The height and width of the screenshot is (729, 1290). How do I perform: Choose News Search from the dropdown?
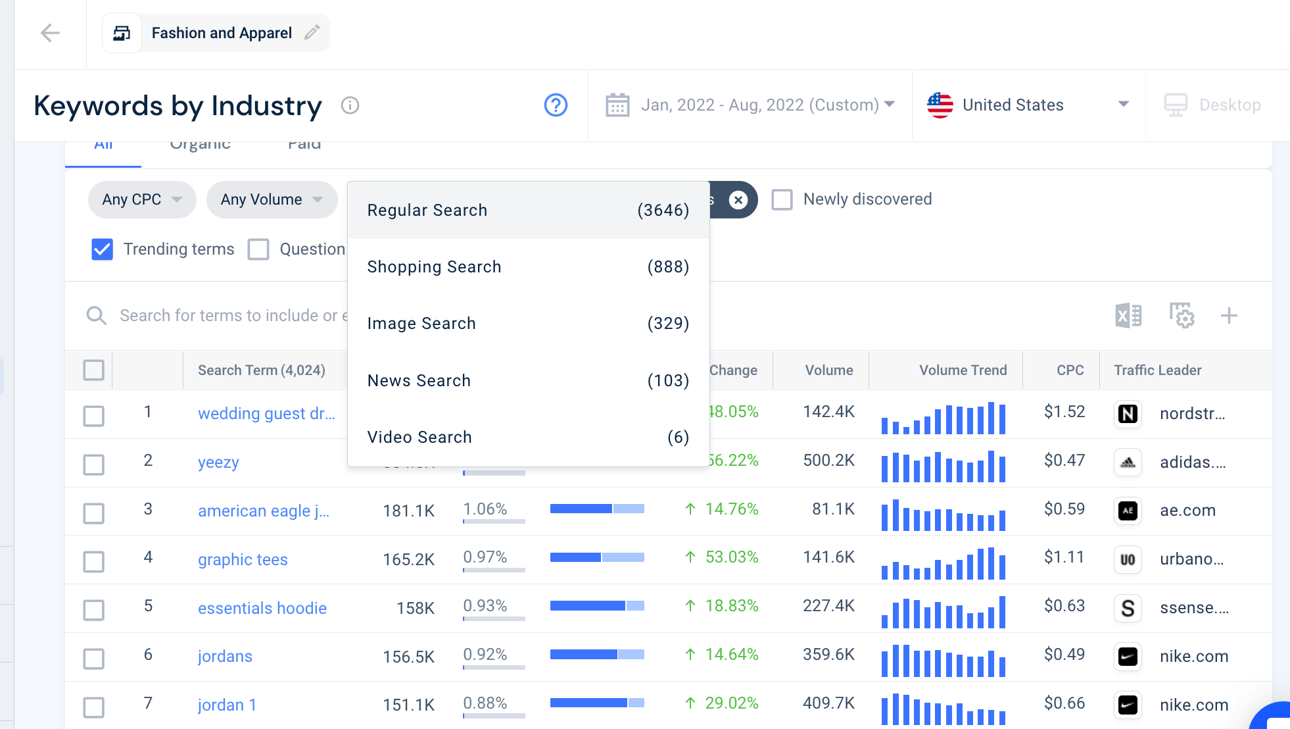pos(528,381)
